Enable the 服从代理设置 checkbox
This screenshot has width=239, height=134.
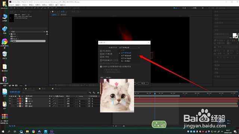(101, 54)
